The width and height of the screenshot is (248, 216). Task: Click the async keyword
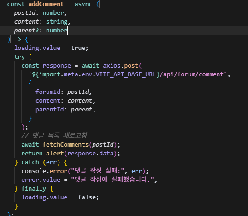coord(83,4)
